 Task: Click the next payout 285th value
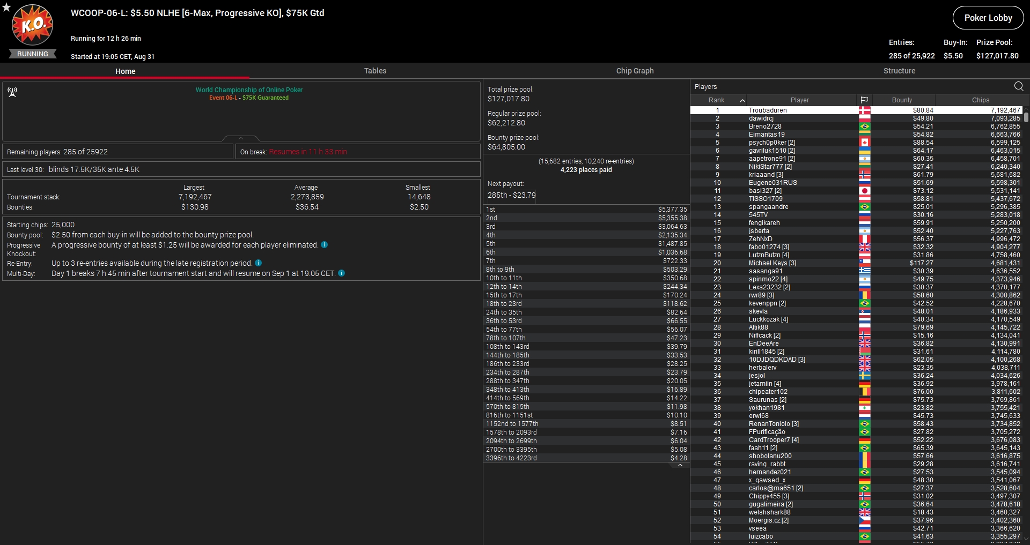click(512, 196)
